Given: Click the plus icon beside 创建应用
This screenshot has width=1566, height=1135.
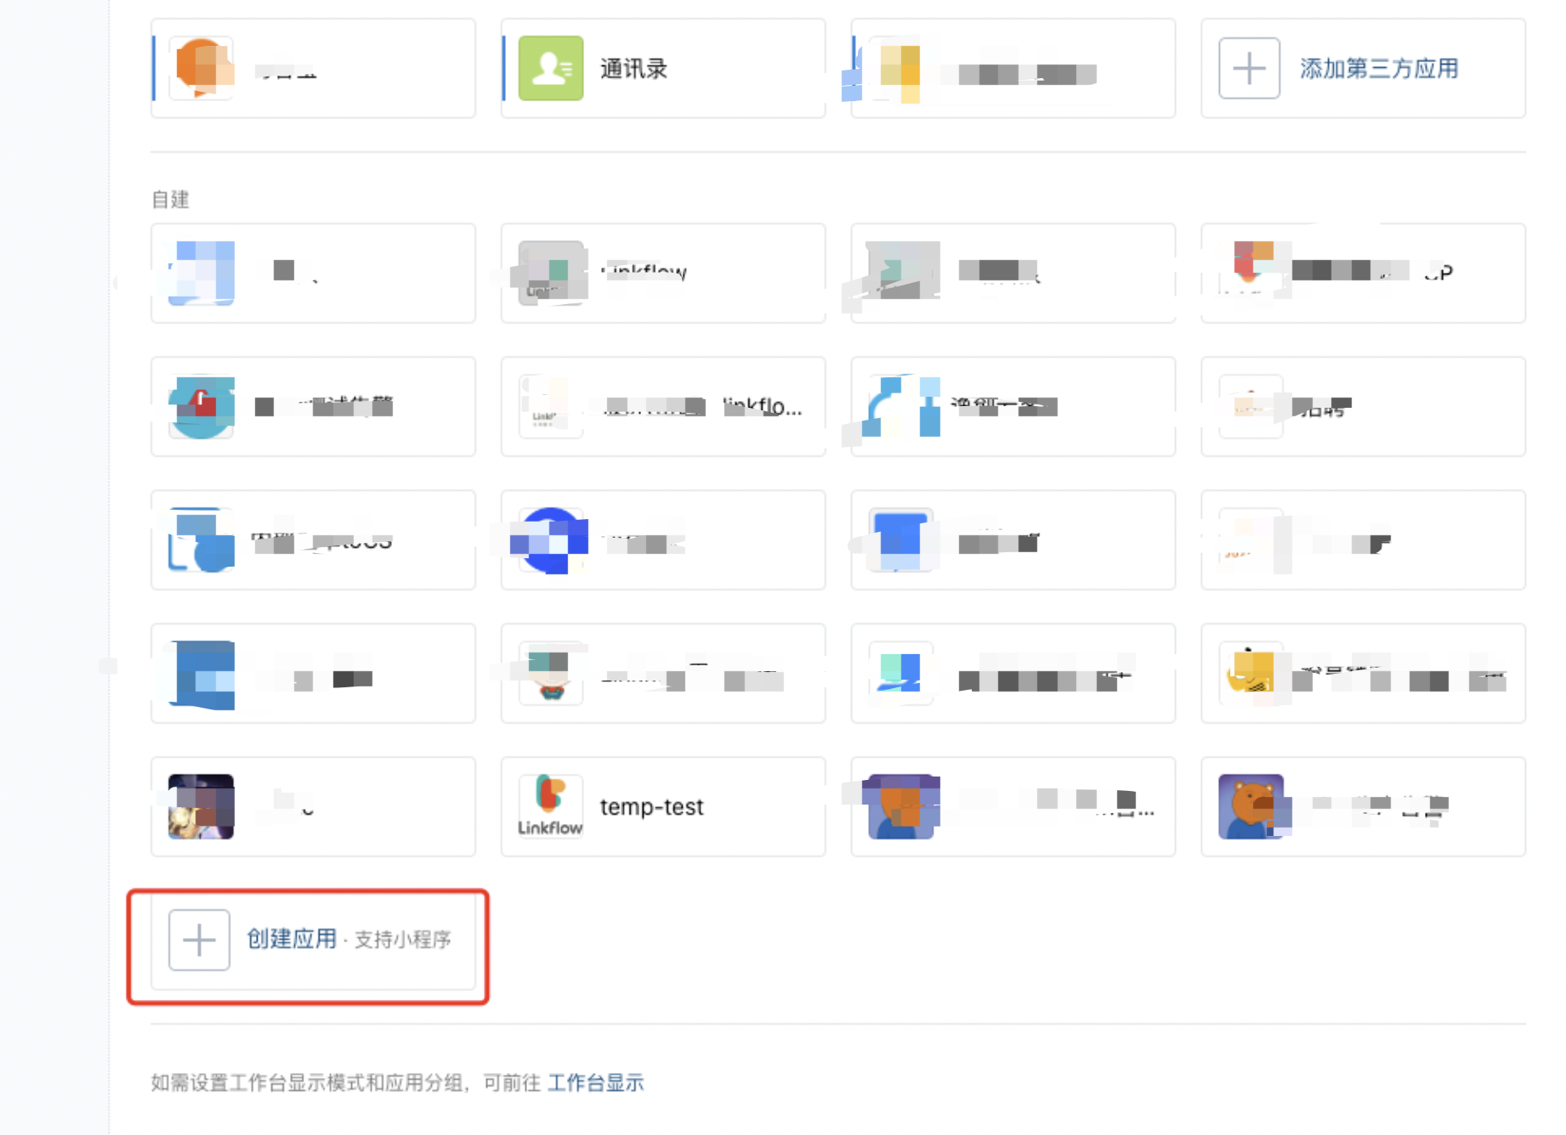Looking at the screenshot, I should [x=199, y=940].
